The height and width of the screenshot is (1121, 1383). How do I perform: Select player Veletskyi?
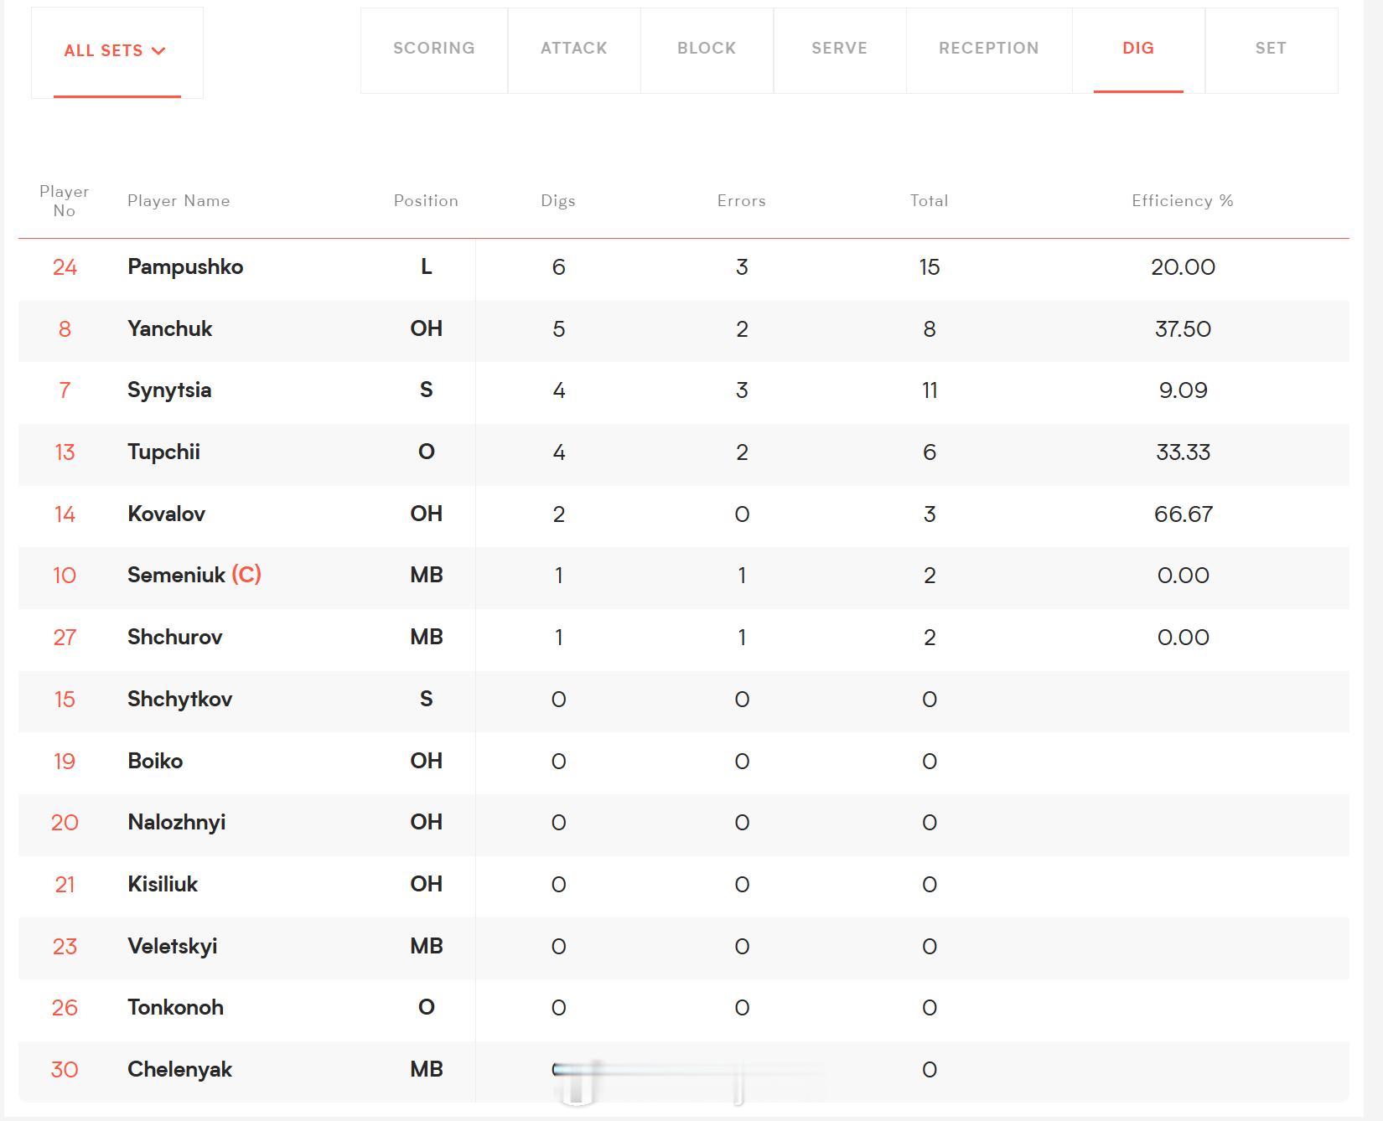pos(172,946)
